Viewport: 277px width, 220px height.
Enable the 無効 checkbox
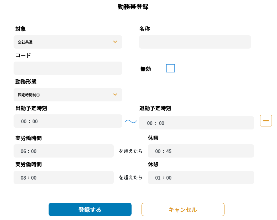(170, 69)
